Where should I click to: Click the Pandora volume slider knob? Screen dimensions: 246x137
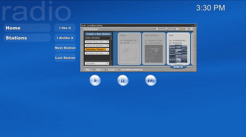pyautogui.click(x=167, y=29)
